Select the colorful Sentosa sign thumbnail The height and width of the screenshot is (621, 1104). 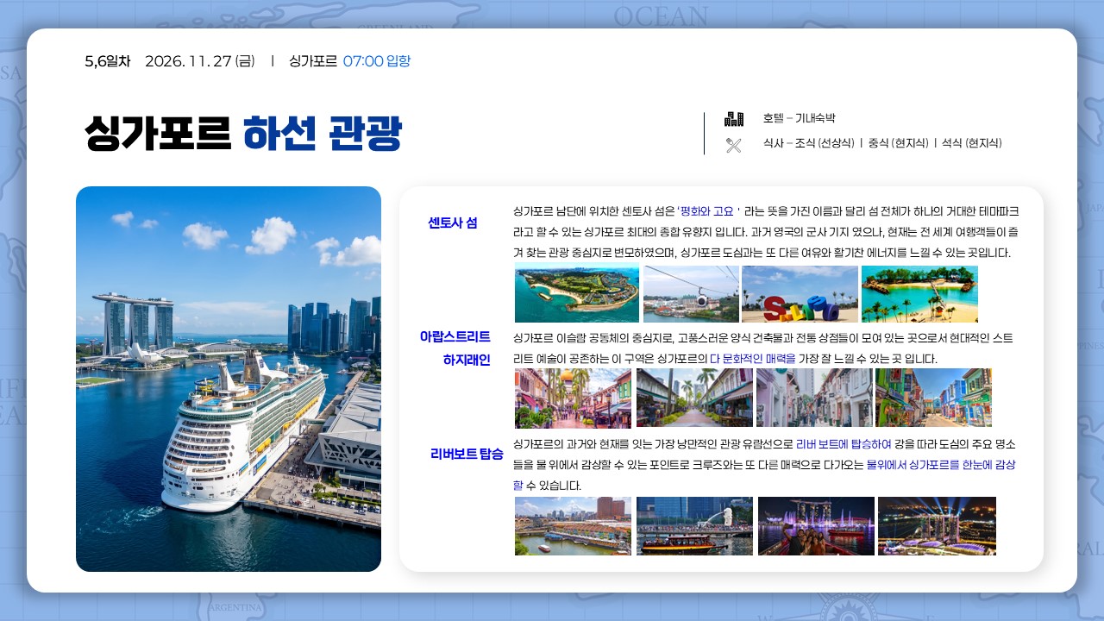800,294
